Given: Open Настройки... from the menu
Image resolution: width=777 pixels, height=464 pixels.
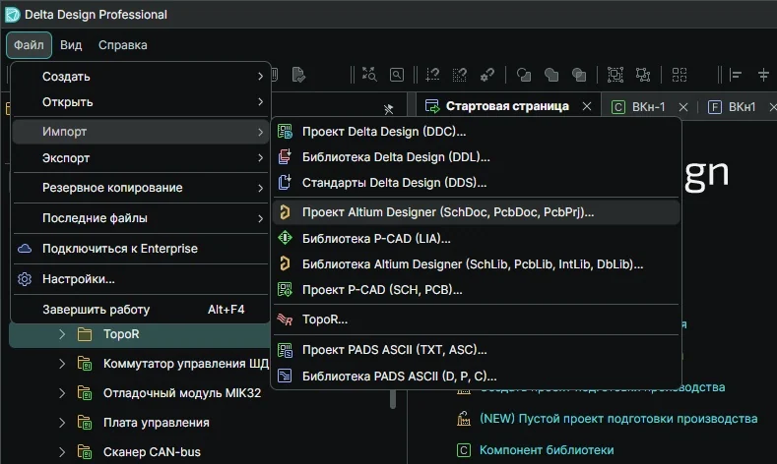Looking at the screenshot, I should (x=141, y=279).
